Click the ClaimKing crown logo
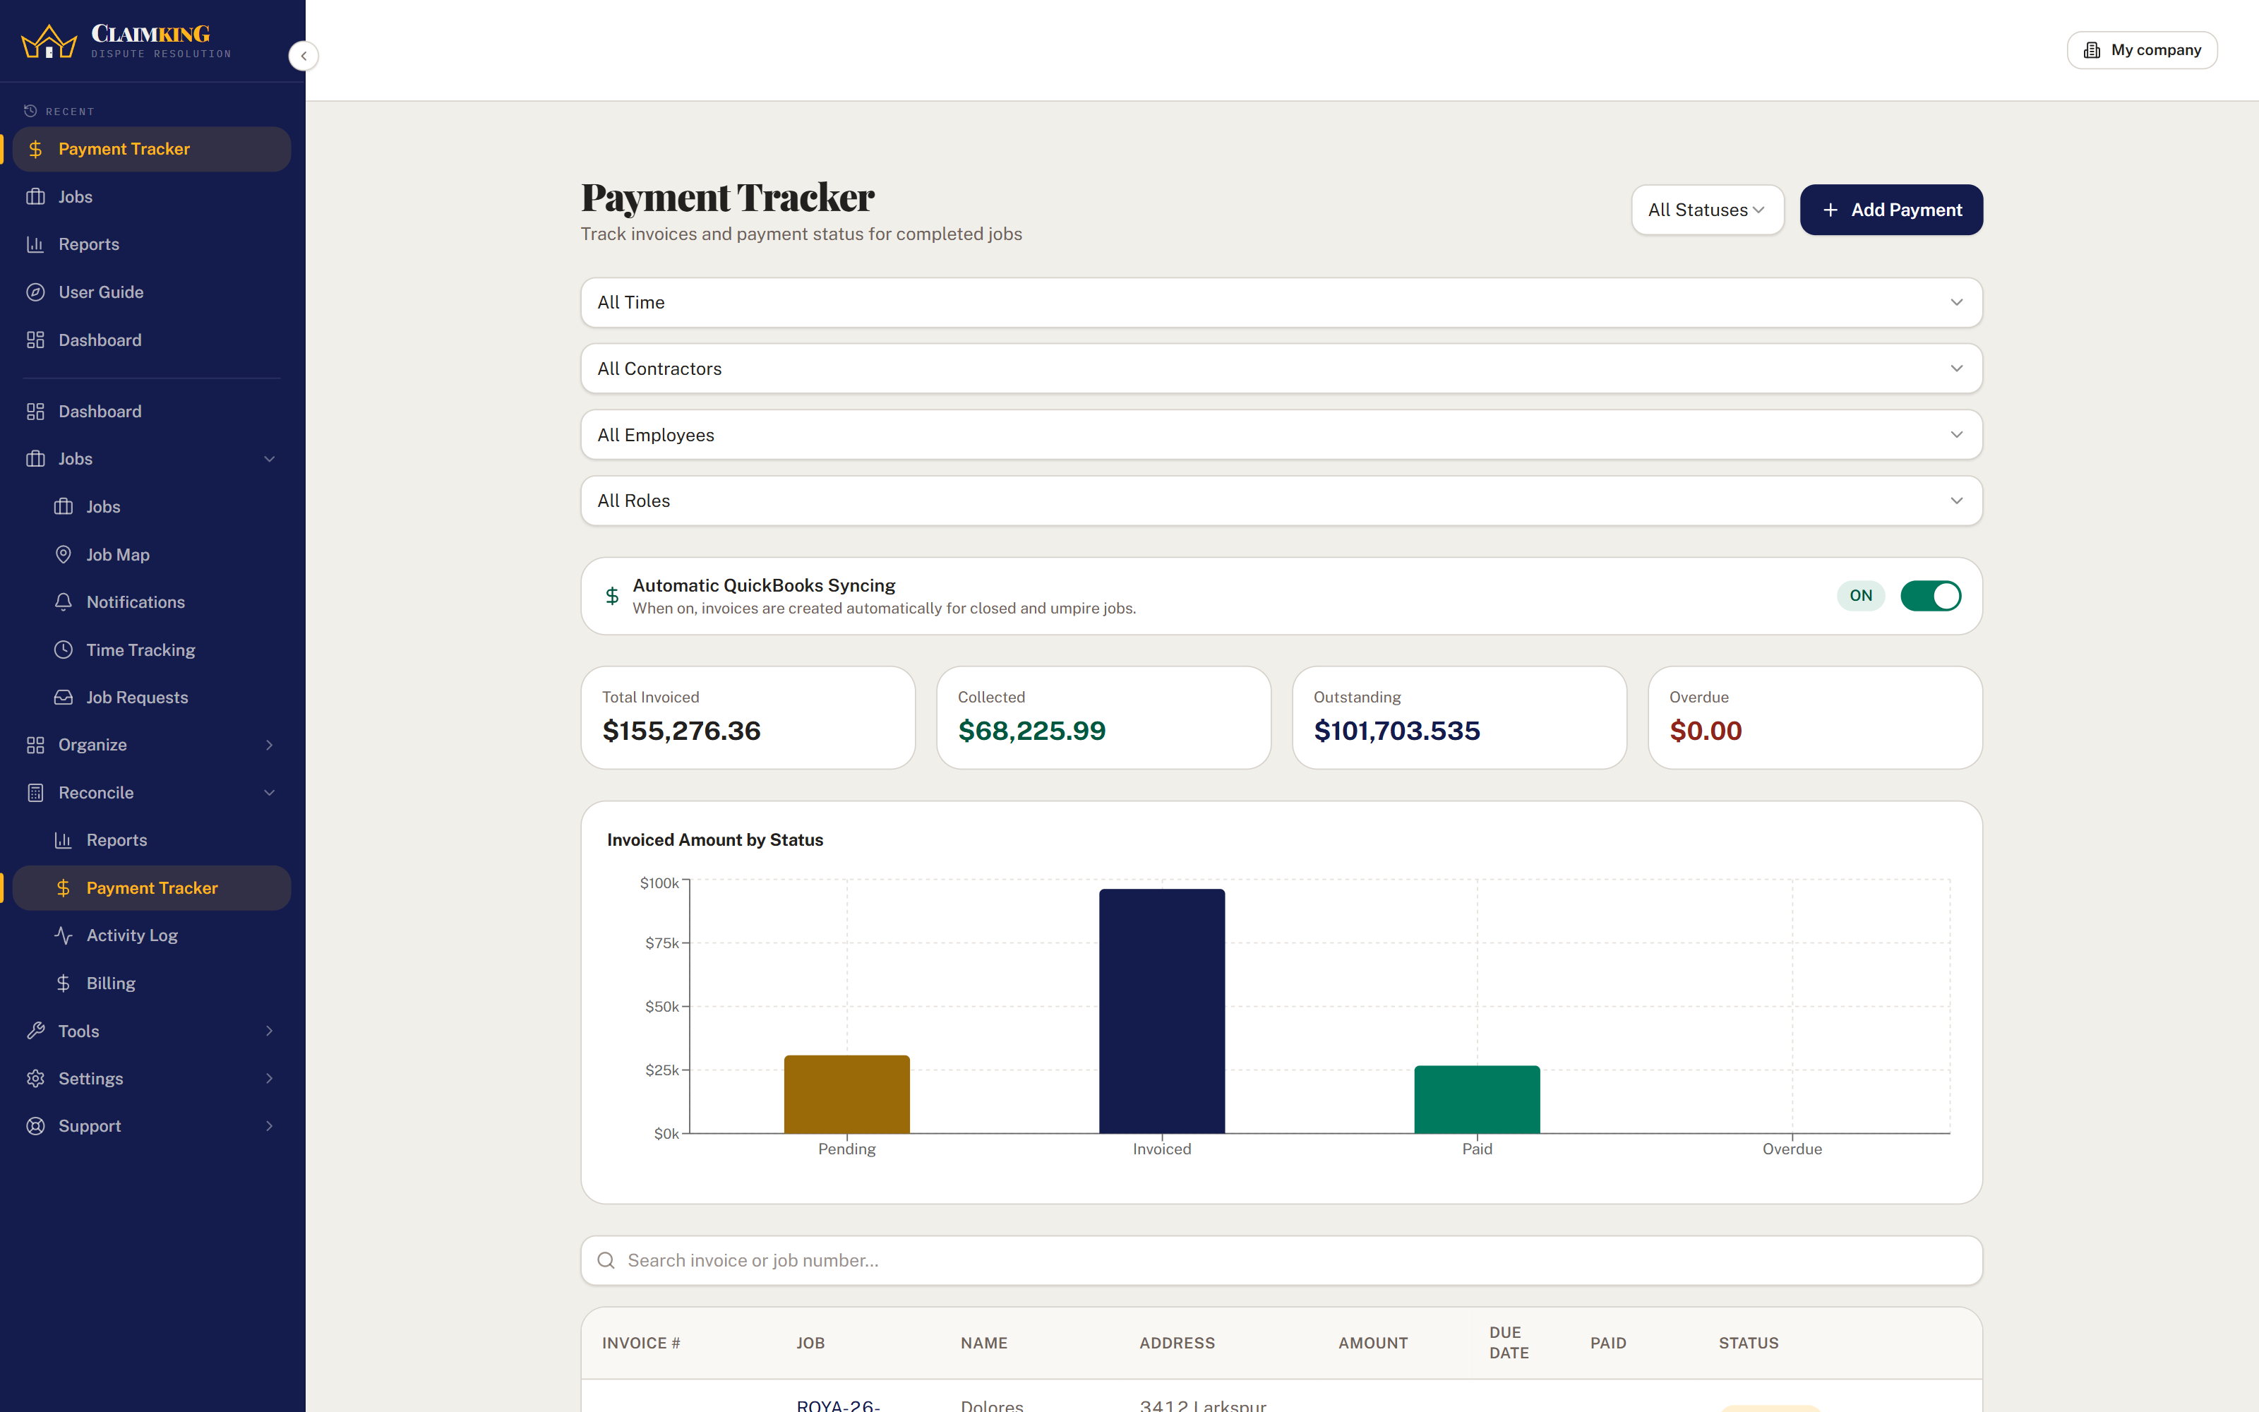Viewport: 2259px width, 1412px height. point(49,42)
